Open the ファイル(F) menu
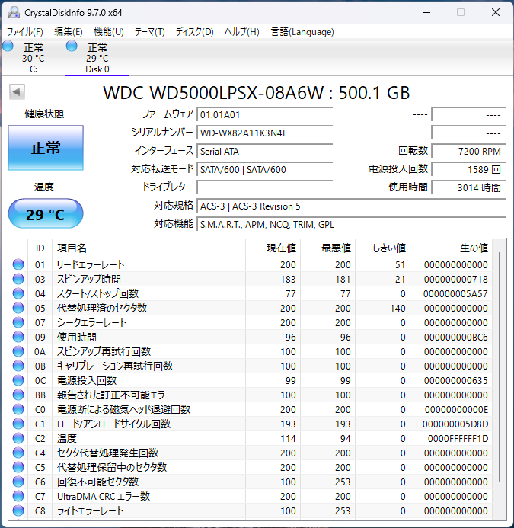514x528 pixels. tap(25, 32)
